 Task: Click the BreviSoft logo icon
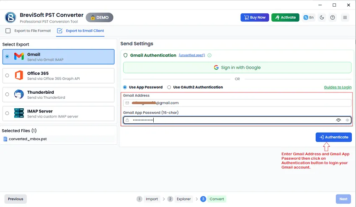tap(10, 18)
